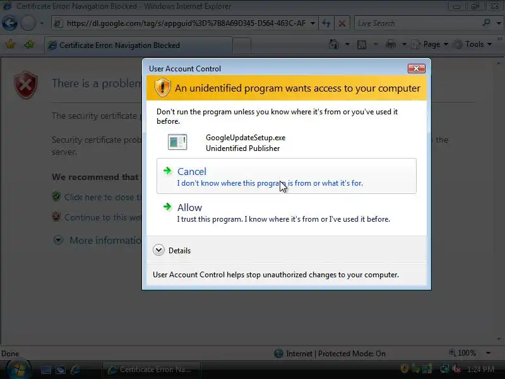
Task: Open the Page menu
Action: (430, 44)
